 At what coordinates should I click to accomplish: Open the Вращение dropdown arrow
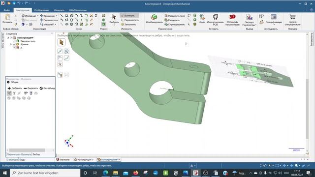point(57,16)
